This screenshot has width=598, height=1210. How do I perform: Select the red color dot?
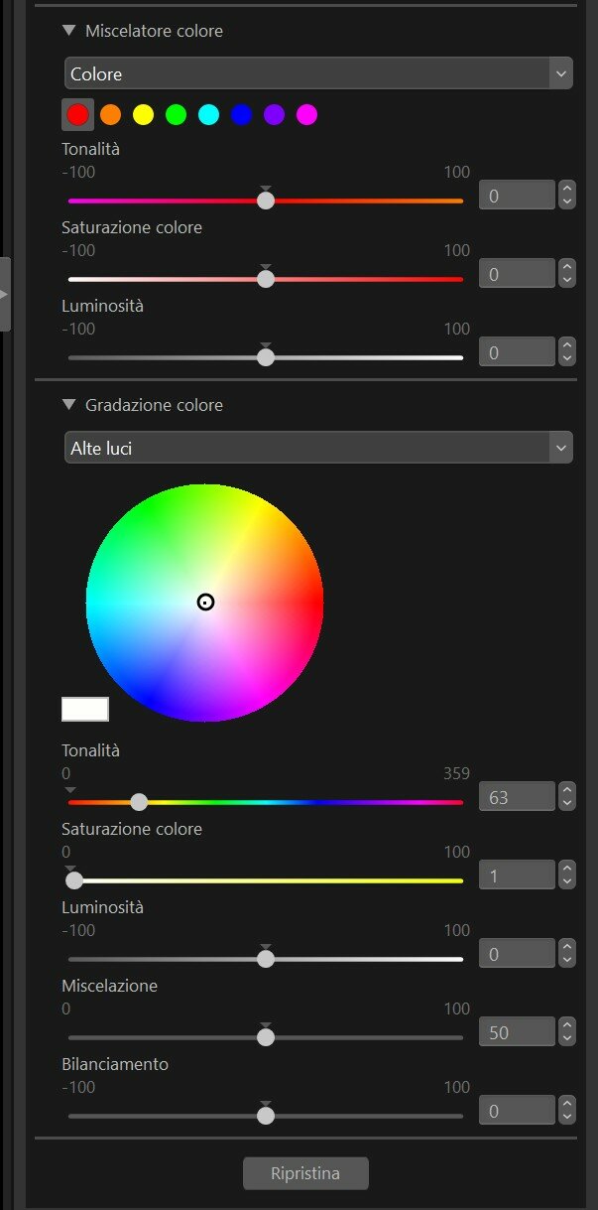coord(77,114)
